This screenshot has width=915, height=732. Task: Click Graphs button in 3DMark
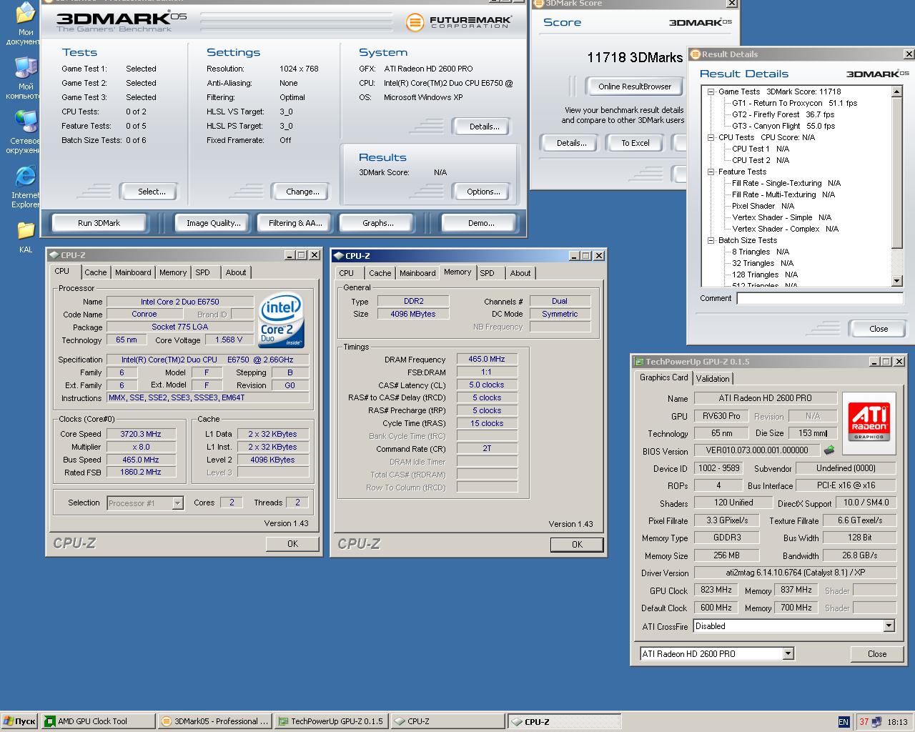377,223
